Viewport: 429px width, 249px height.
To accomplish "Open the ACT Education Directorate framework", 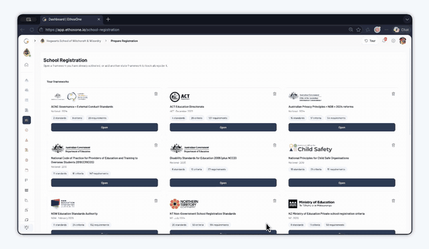I will [x=223, y=127].
